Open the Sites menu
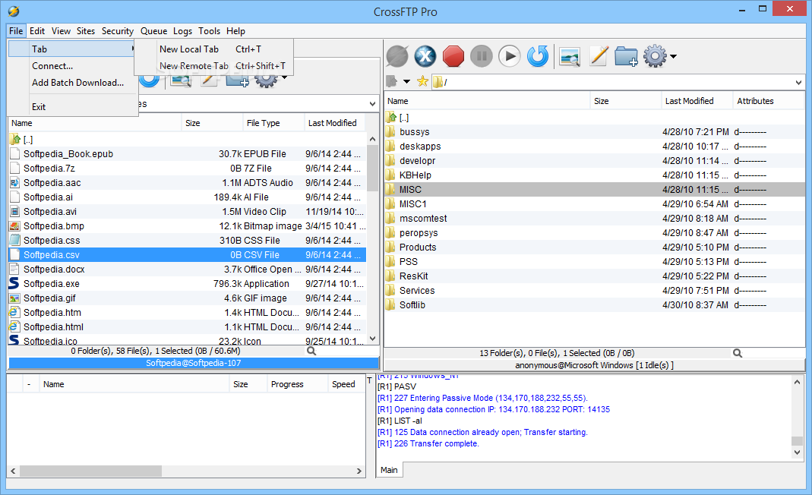The height and width of the screenshot is (495, 812). pos(86,31)
